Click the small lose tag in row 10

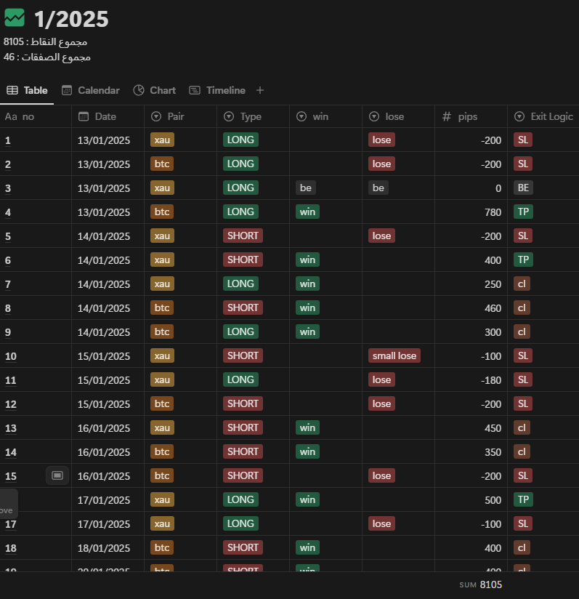[x=394, y=356]
